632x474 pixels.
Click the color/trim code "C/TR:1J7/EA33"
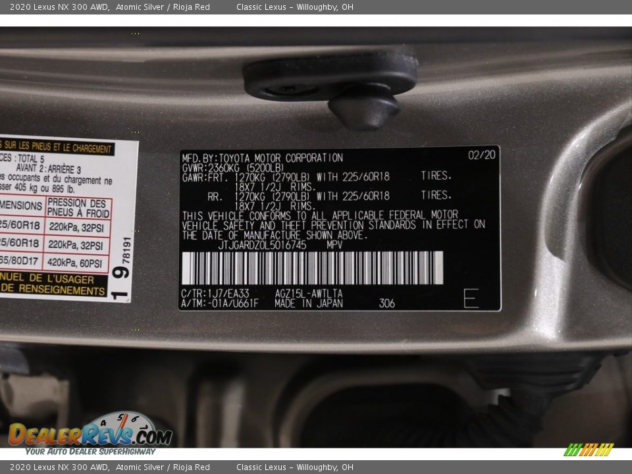[x=215, y=294]
